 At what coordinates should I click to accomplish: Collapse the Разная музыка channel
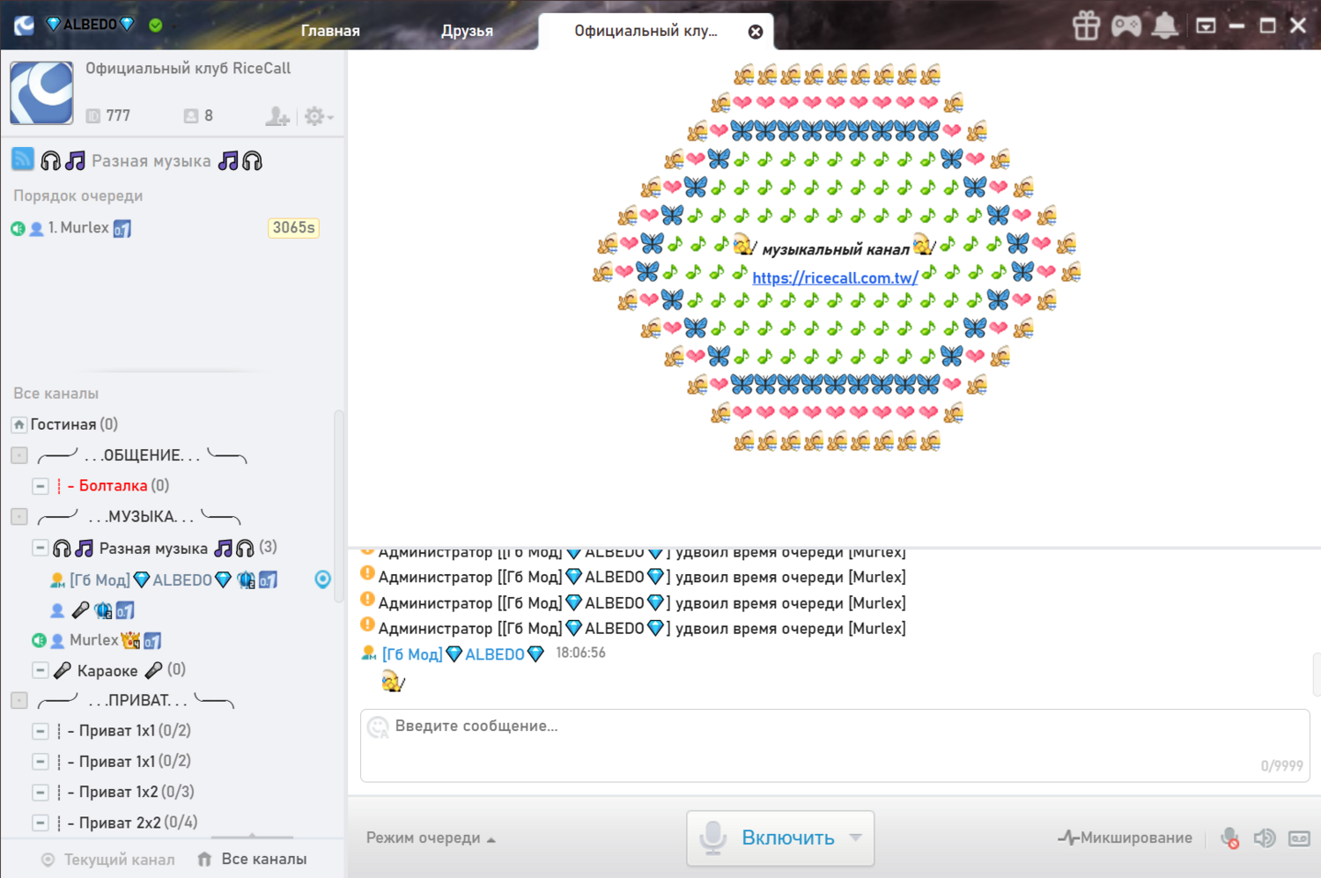tap(40, 548)
